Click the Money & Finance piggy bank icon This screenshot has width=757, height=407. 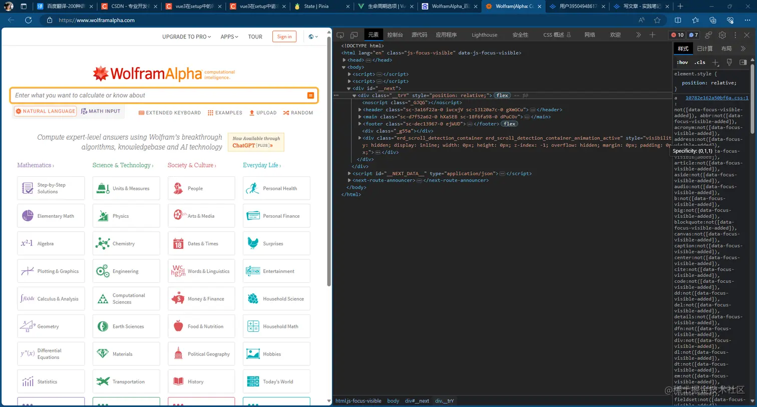[178, 298]
